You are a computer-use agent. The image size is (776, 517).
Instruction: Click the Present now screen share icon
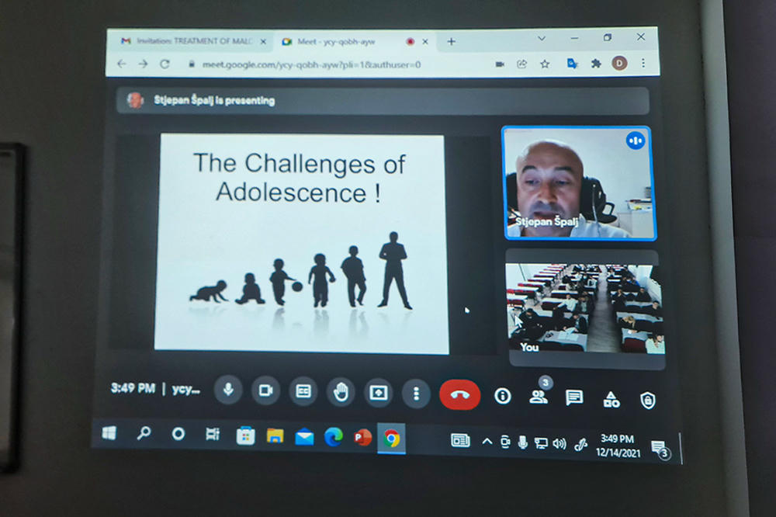pos(379,393)
